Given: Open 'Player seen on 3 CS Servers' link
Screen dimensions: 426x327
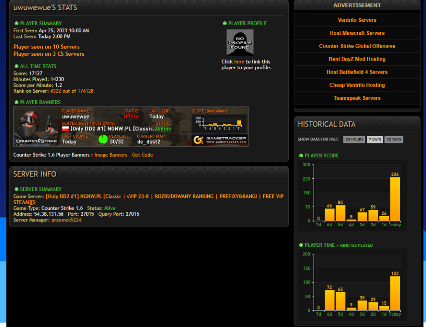Looking at the screenshot, I should pos(49,54).
